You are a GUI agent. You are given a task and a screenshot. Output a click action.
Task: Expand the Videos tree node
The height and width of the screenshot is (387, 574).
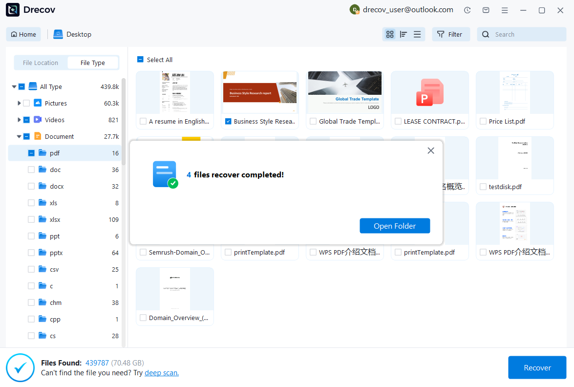click(19, 120)
